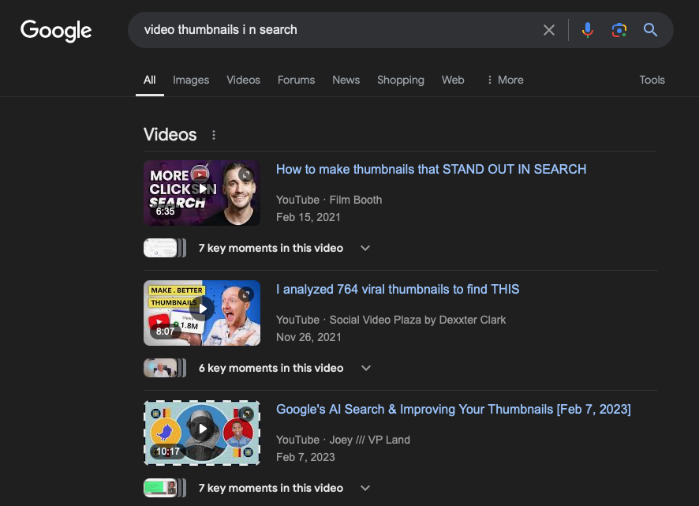Start voice search with microphone icon
The height and width of the screenshot is (506, 699).
pos(587,30)
